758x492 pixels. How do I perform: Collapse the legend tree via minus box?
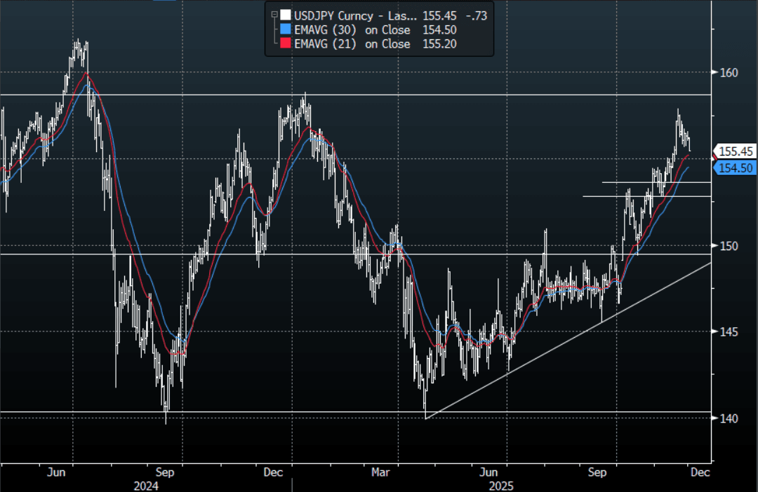point(273,15)
